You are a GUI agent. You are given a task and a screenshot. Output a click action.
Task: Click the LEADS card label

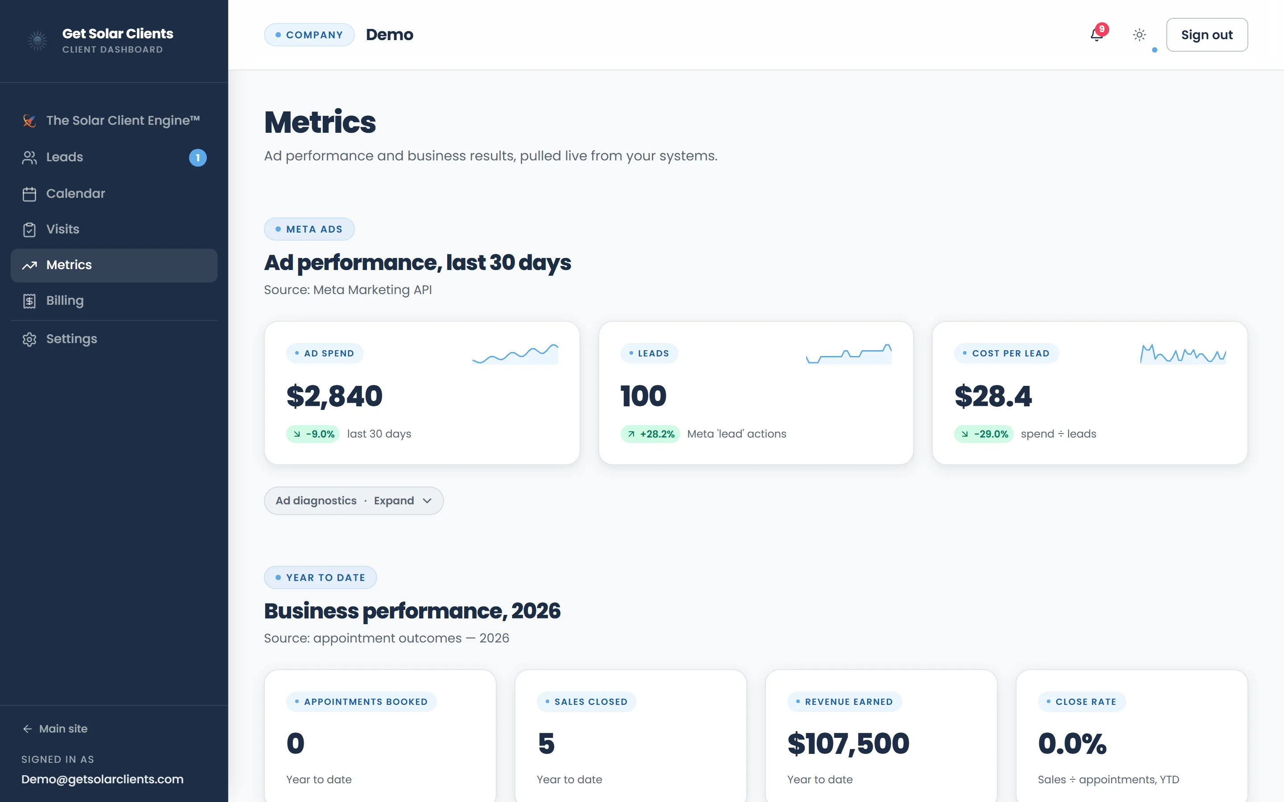pyautogui.click(x=649, y=353)
